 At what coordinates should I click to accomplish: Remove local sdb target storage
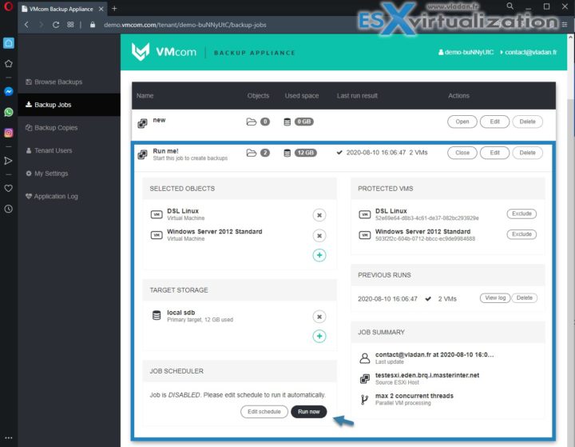click(319, 317)
